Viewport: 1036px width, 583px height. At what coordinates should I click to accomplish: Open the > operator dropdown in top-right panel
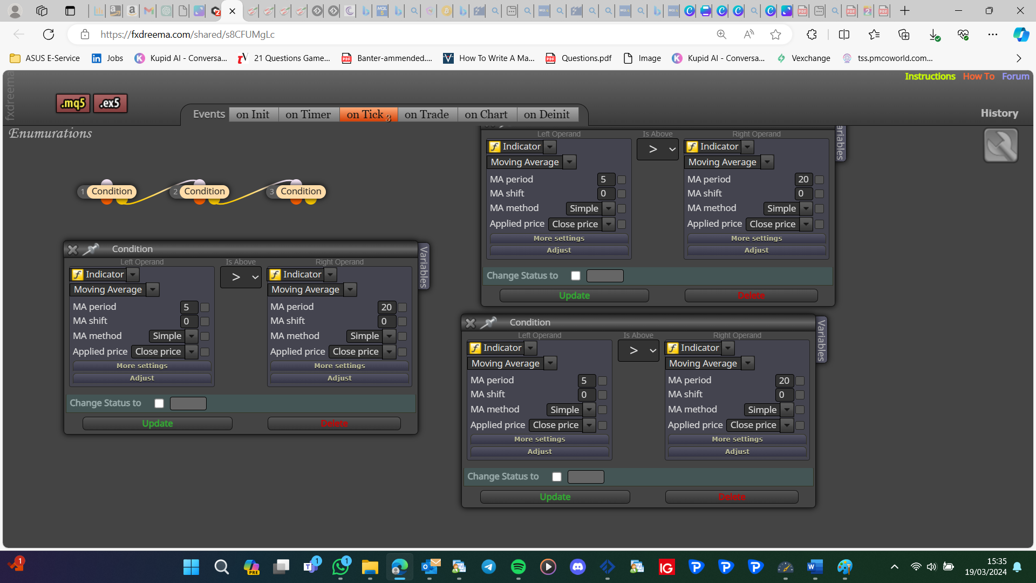[657, 149]
